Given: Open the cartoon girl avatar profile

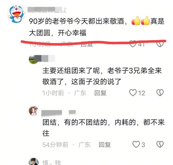Looking at the screenshot, I should click(34, 111).
